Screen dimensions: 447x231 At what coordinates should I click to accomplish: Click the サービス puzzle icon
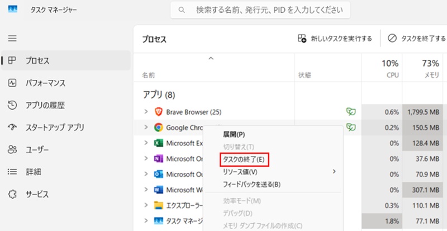12,194
